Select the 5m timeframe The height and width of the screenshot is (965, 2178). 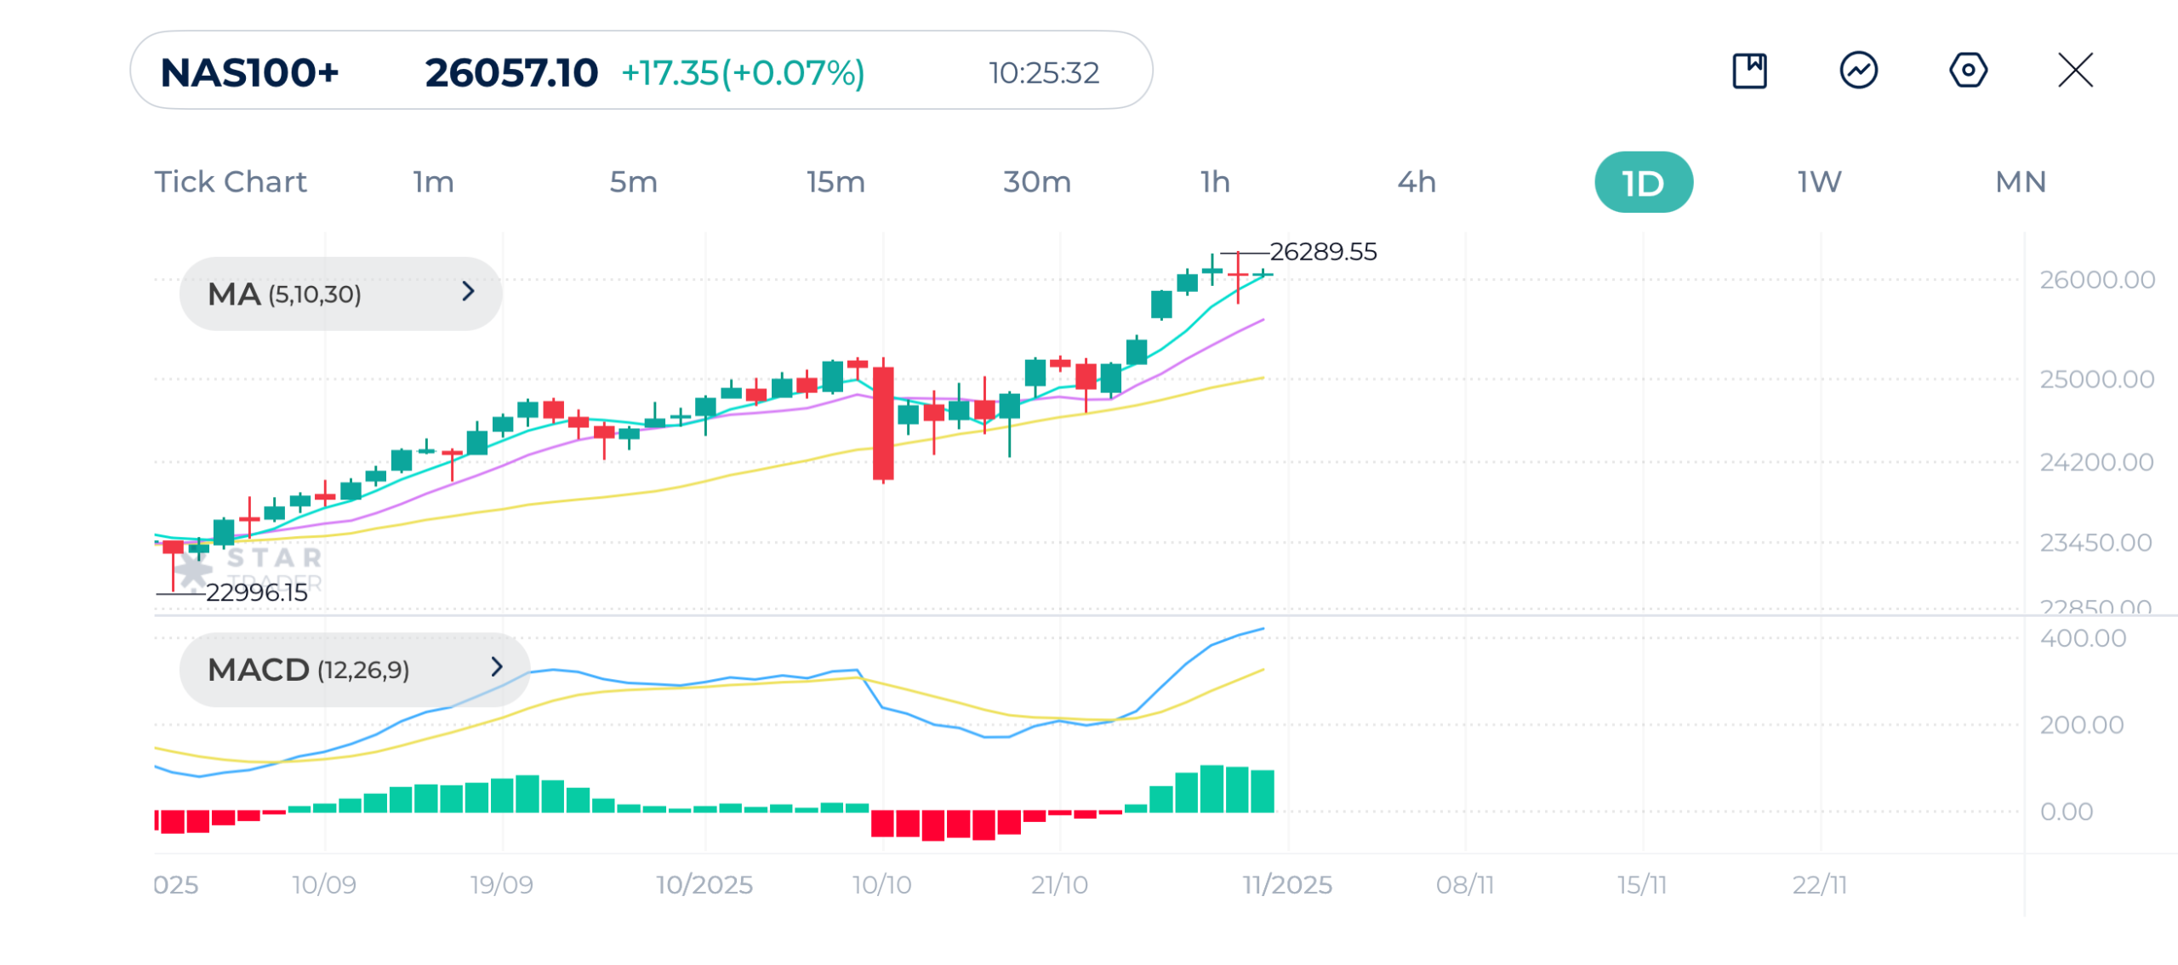633,182
